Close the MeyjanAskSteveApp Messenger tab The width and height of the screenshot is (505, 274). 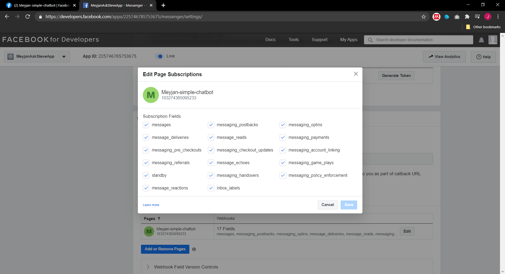151,5
